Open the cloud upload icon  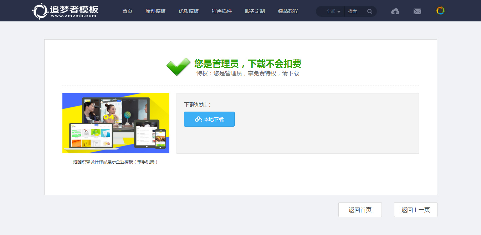click(395, 11)
